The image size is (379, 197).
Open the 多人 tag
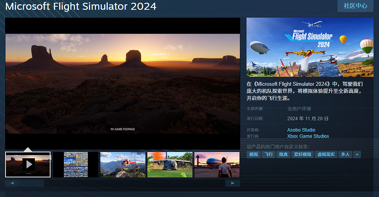[x=345, y=155]
